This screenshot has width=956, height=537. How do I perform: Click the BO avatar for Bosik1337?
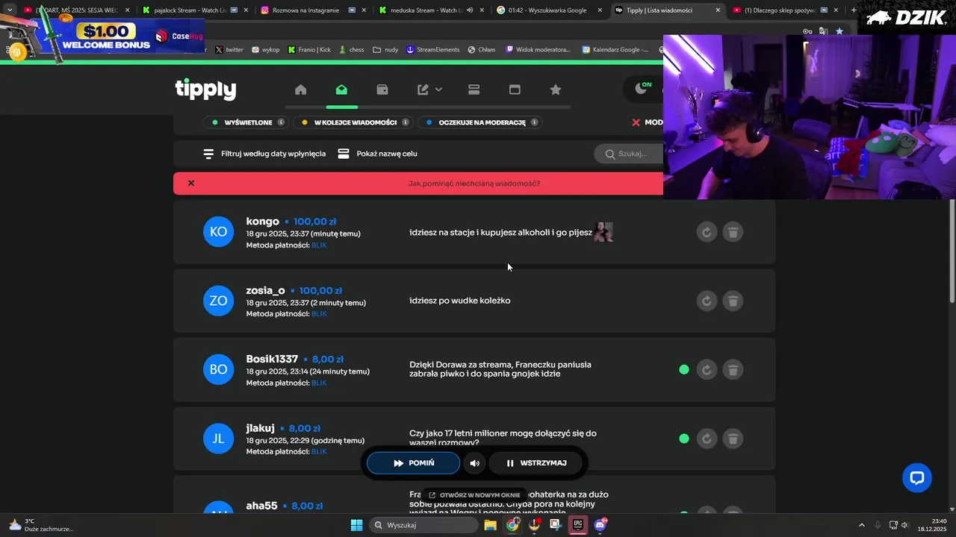218,369
